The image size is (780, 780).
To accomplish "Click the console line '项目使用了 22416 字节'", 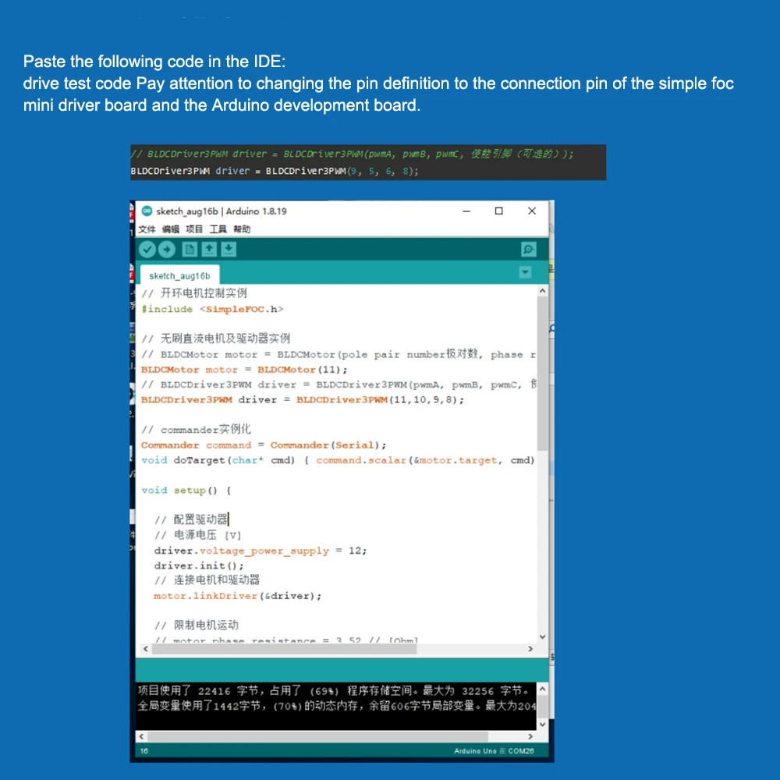I will [x=333, y=690].
